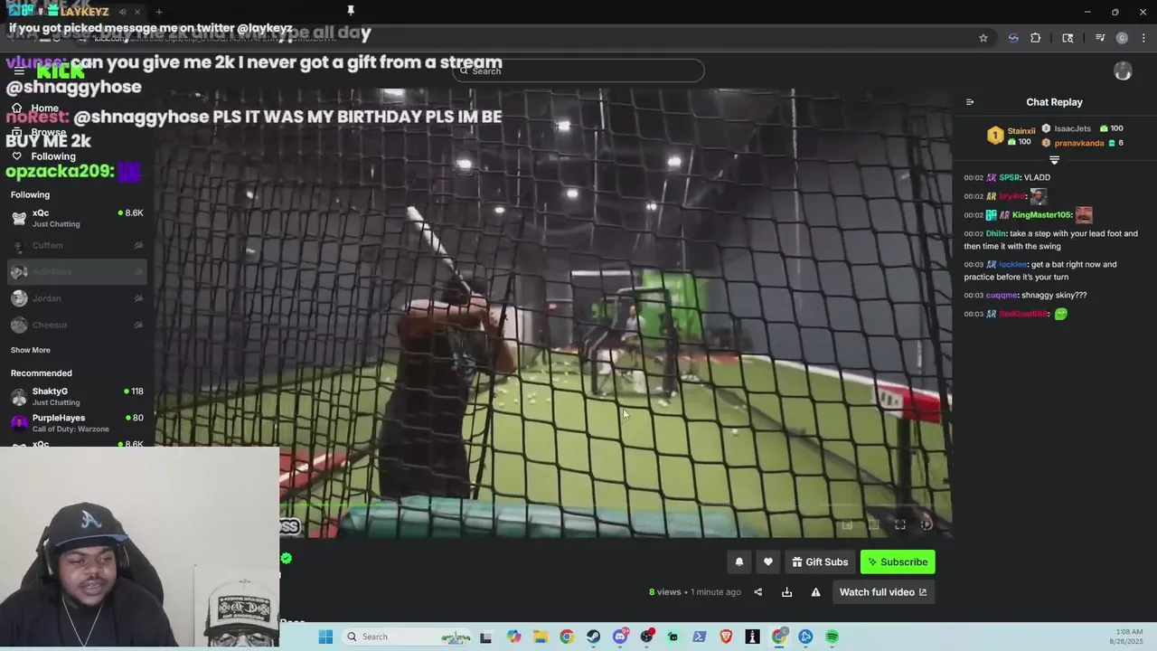This screenshot has height=651, width=1157.
Task: Open pranavkanda on the gift leaderboard
Action: pyautogui.click(x=1078, y=143)
